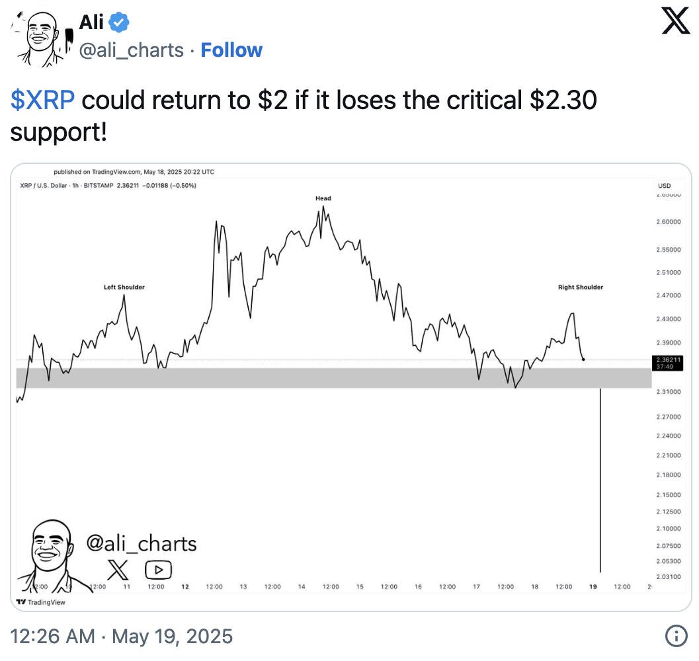Click the X icon in chart watermark

coord(118,569)
